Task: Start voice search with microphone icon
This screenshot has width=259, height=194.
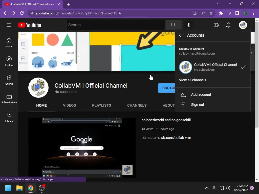Action: pos(188,25)
